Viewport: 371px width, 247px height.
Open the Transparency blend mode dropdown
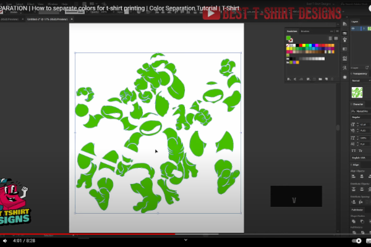[359, 80]
